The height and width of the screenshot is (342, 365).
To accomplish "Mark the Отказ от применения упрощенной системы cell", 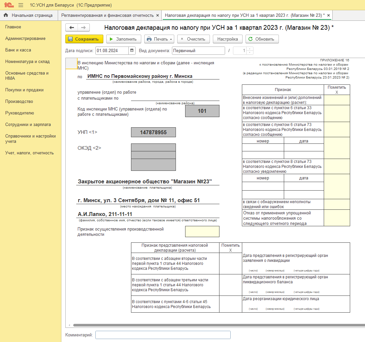I will coord(337,218).
